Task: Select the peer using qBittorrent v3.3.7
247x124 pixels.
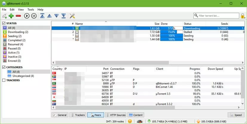Action: tap(146, 83)
